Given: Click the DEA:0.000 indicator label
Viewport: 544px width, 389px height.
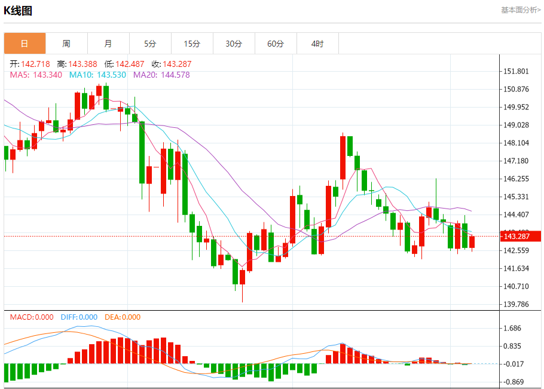Looking at the screenshot, I should 123,317.
